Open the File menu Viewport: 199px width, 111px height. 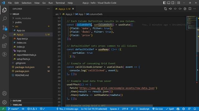coord(10,3)
